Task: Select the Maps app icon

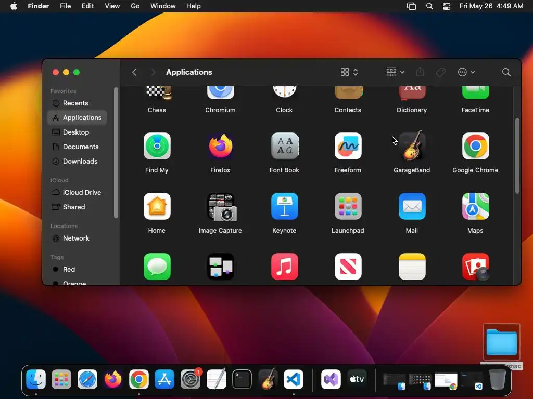Action: [475, 206]
